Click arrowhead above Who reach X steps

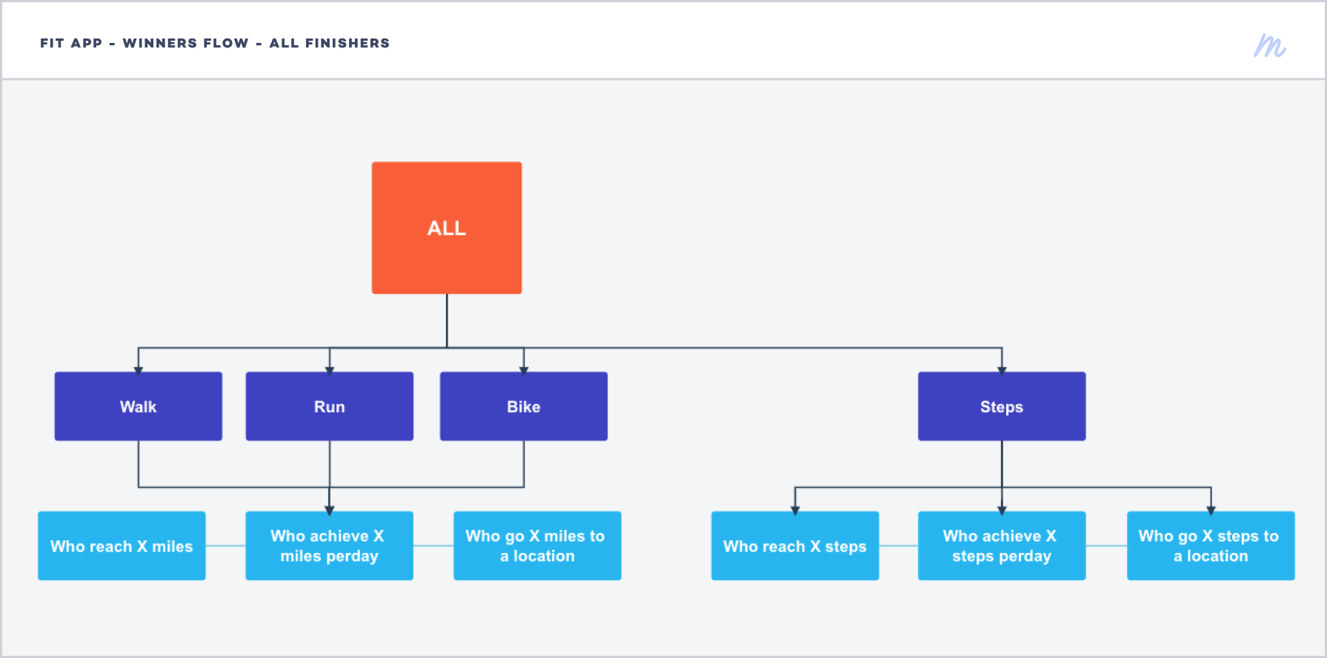pos(795,509)
